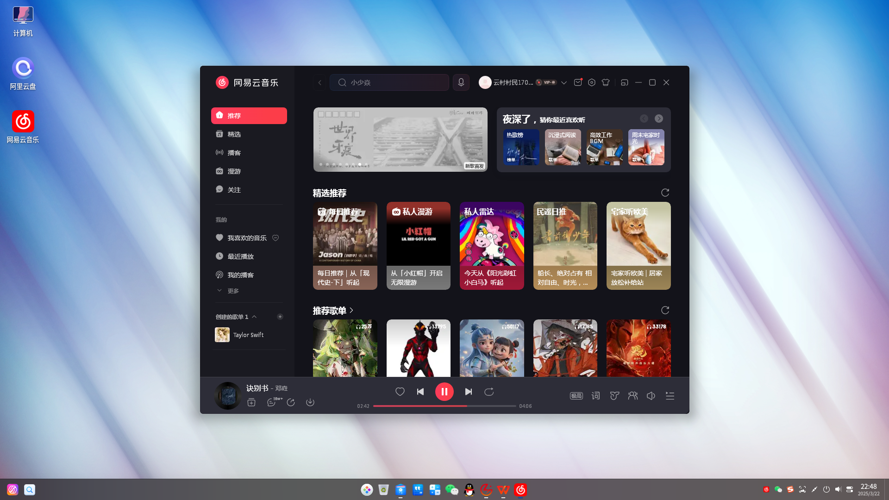Refresh the 精选推荐 section
This screenshot has width=889, height=500.
click(x=665, y=193)
